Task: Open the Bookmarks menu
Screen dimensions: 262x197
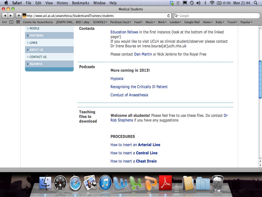Action: click(x=81, y=3)
